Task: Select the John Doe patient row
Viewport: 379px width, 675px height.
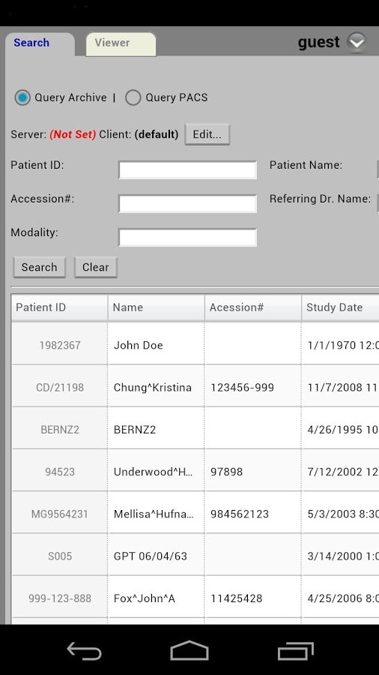Action: (195, 343)
